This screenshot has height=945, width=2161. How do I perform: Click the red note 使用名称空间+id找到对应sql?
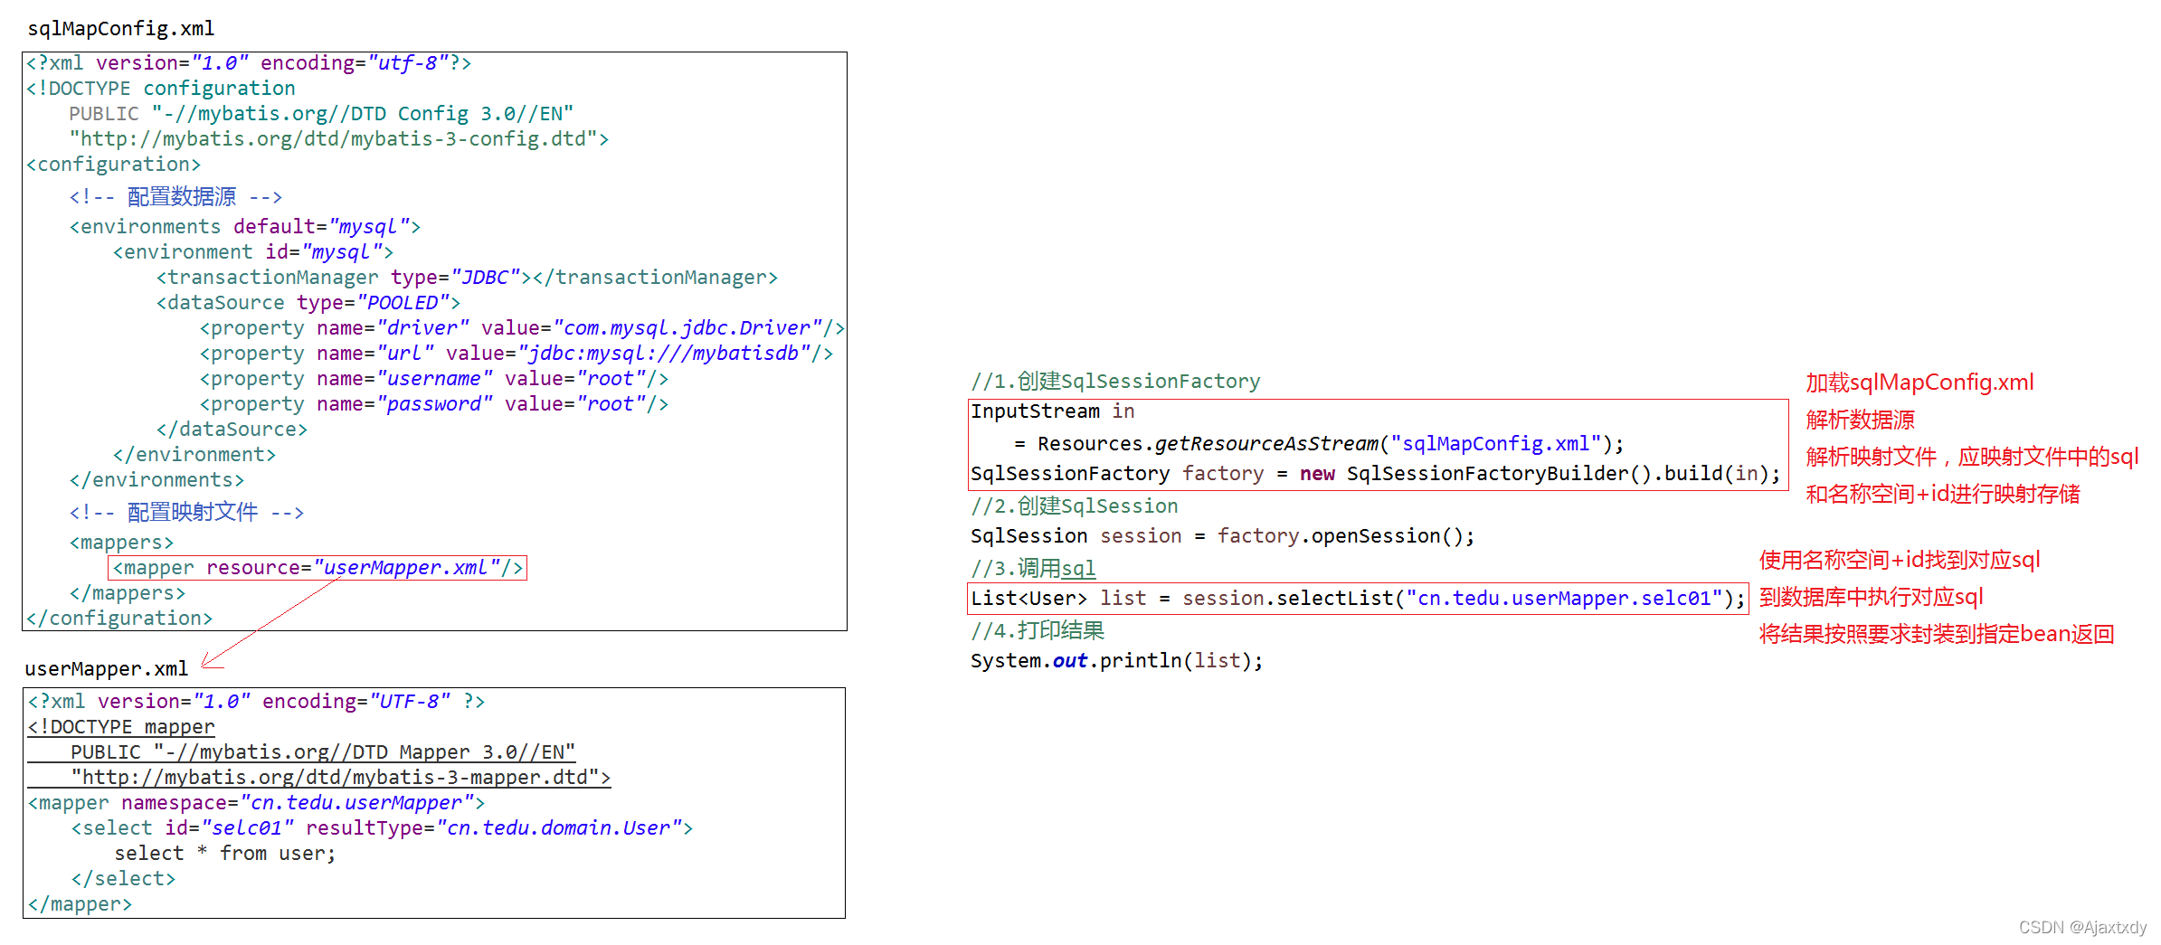pyautogui.click(x=1900, y=560)
